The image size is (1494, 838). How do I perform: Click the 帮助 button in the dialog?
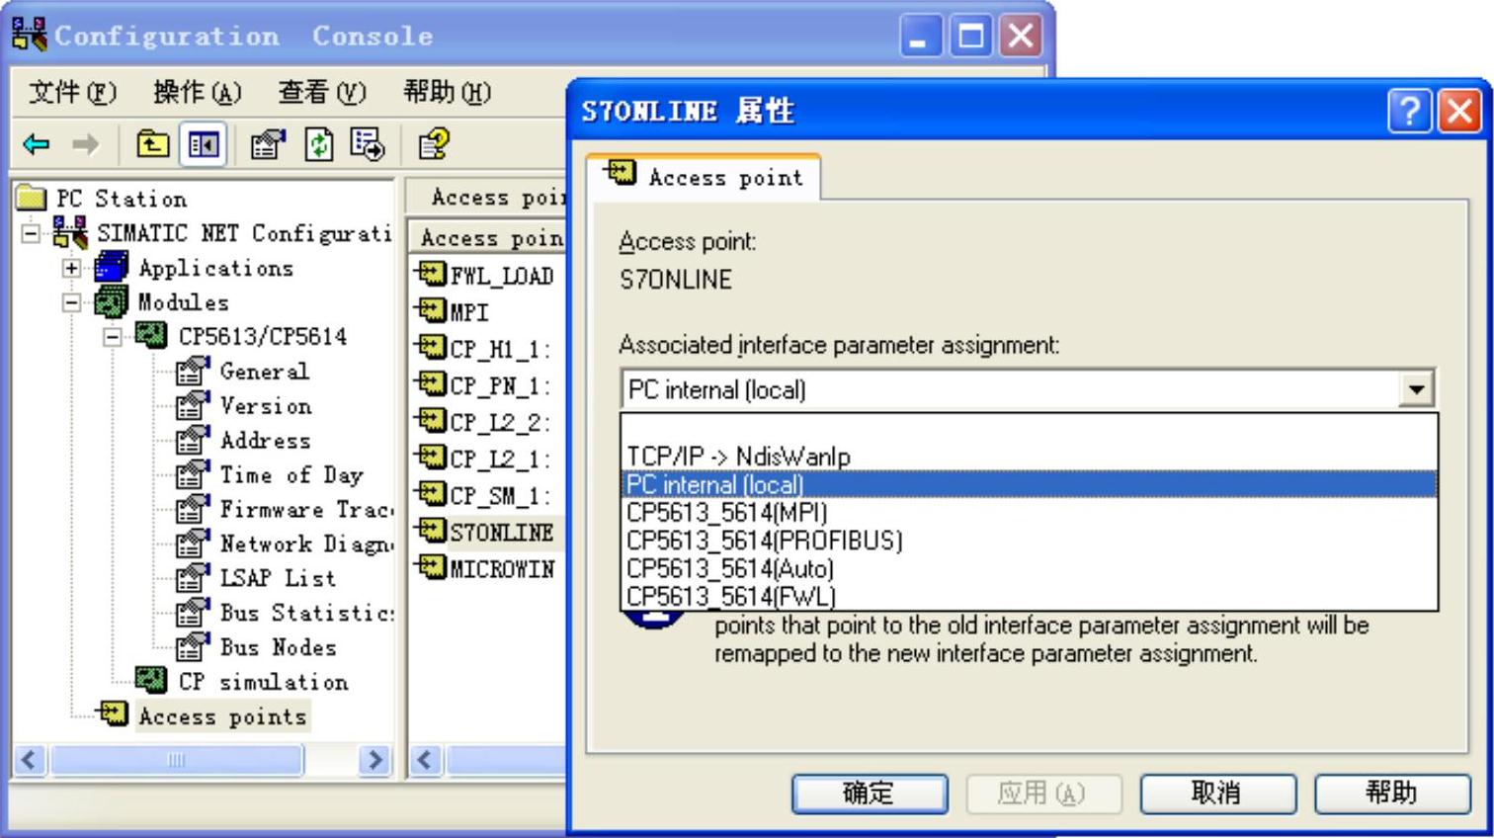pyautogui.click(x=1391, y=793)
